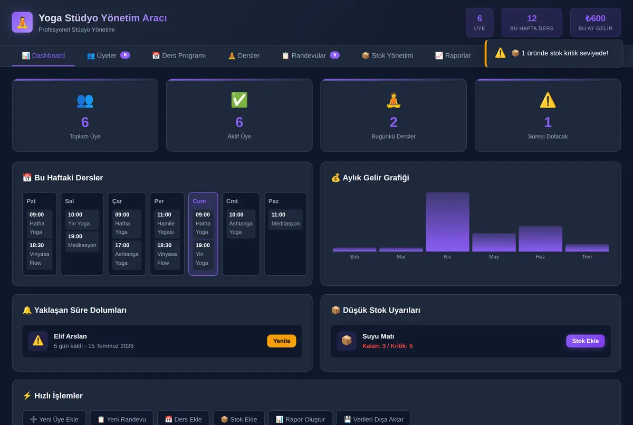Click the warning icon beside Elif Arslan
The height and width of the screenshot is (425, 633).
[x=38, y=341]
